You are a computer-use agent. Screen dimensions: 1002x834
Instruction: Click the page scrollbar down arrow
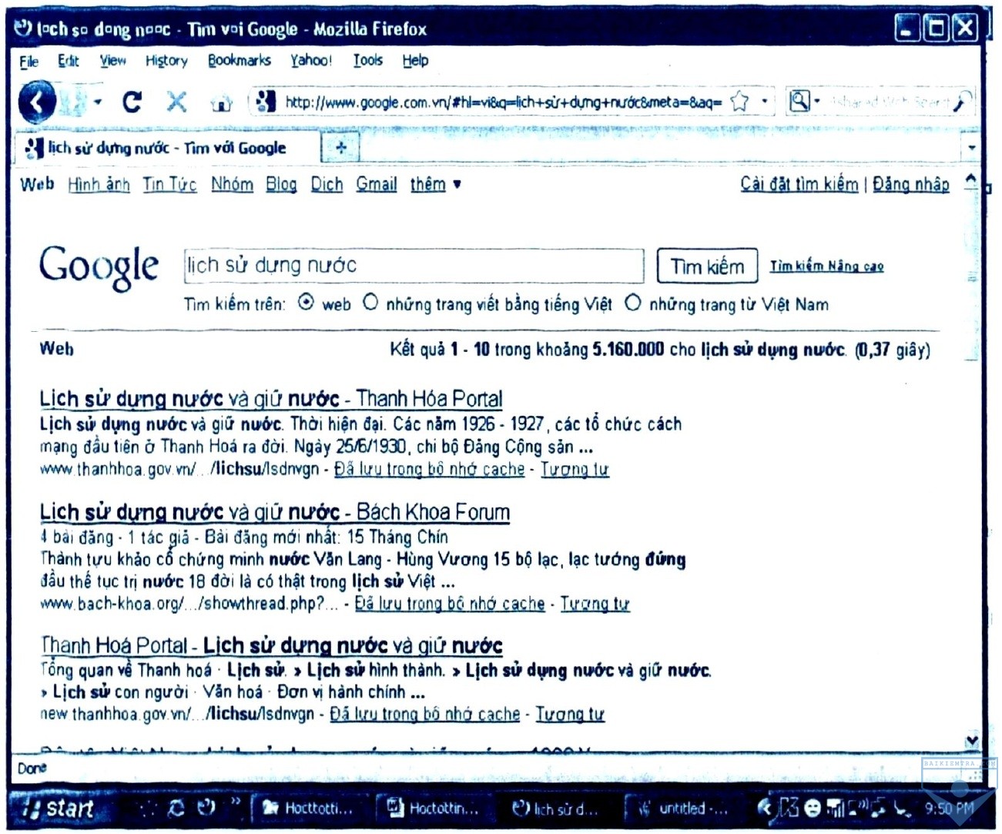click(x=971, y=741)
